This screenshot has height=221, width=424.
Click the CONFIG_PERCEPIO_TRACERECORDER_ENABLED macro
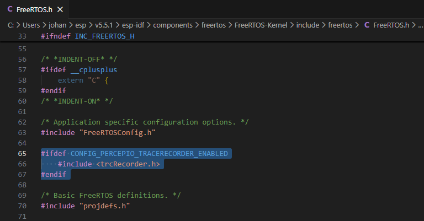pyautogui.click(x=149, y=153)
